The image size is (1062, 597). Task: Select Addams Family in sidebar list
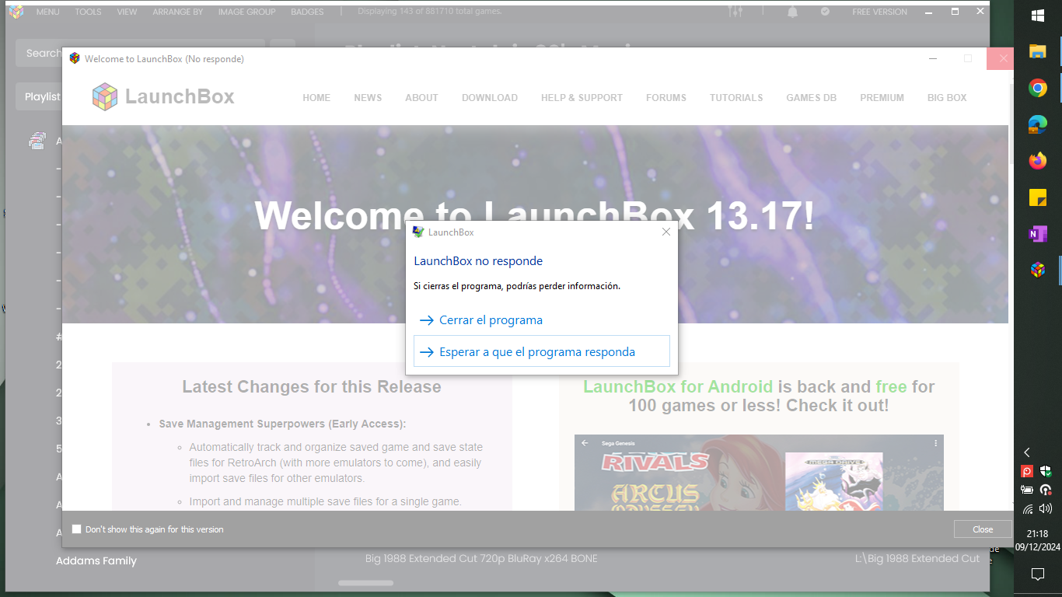coord(96,560)
